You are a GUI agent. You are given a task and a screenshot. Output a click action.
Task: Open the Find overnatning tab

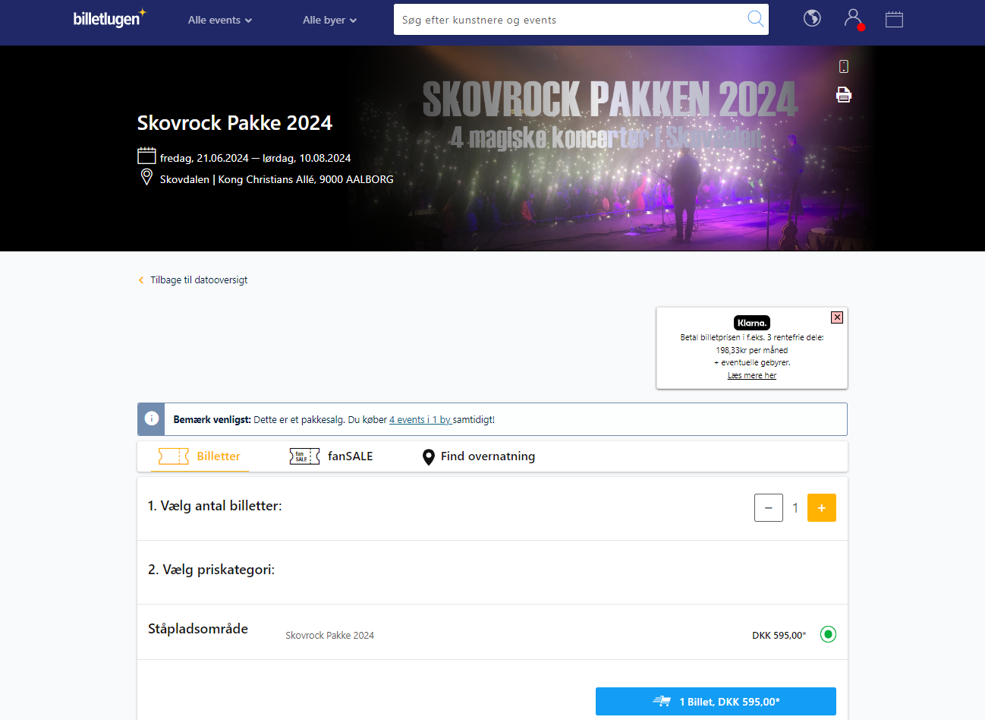pyautogui.click(x=479, y=456)
